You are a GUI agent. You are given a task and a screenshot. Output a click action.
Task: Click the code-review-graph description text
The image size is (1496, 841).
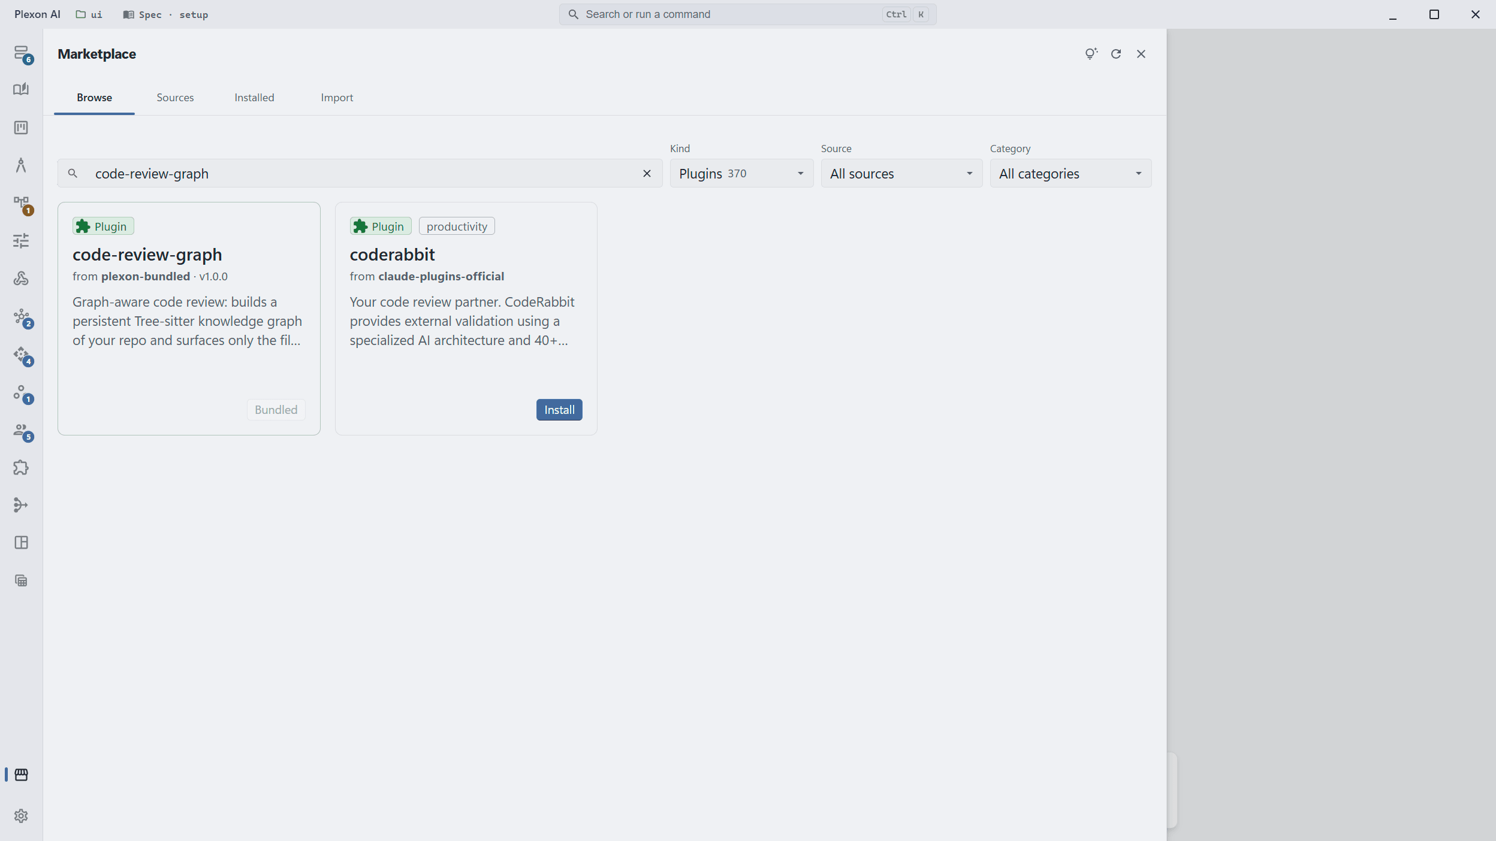(187, 321)
